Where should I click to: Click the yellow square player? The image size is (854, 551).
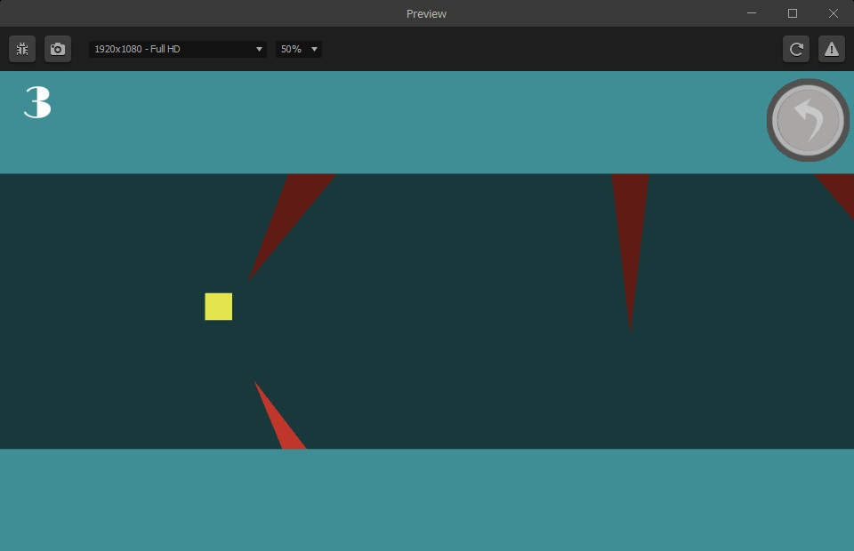tap(219, 307)
